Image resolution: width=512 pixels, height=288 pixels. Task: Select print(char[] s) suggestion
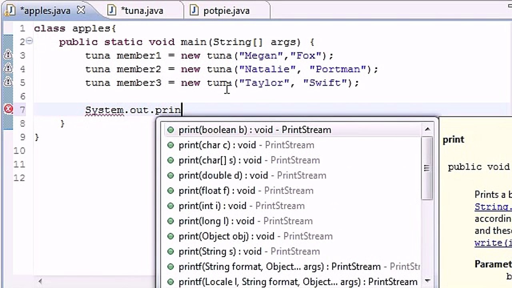(x=292, y=160)
